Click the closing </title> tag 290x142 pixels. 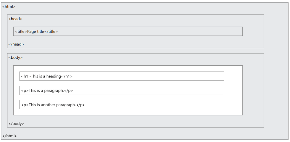tap(51, 32)
